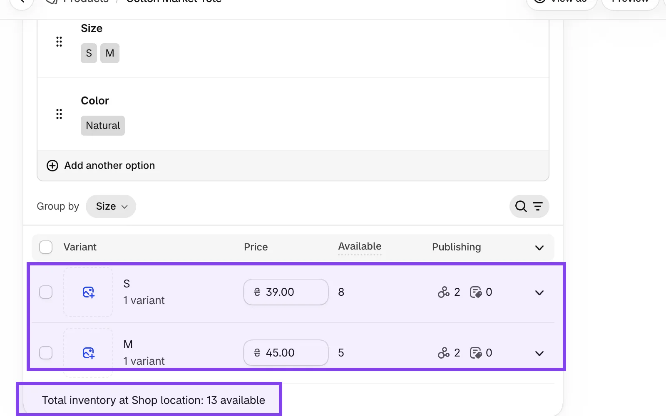Click the Color option title

(x=95, y=101)
